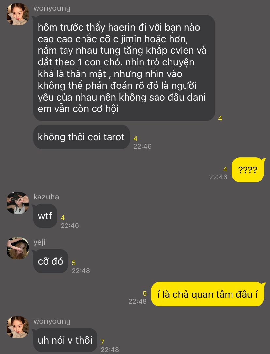Tap the 'uh nói v thôi' message
This screenshot has width=270, height=354.
65,340
